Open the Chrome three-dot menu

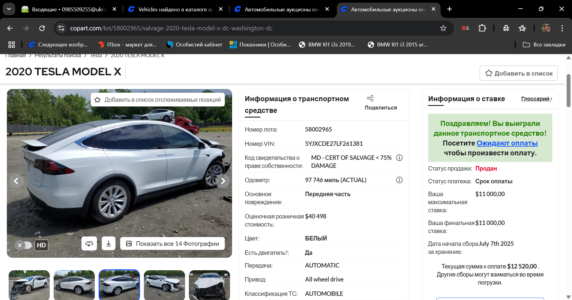[562, 28]
